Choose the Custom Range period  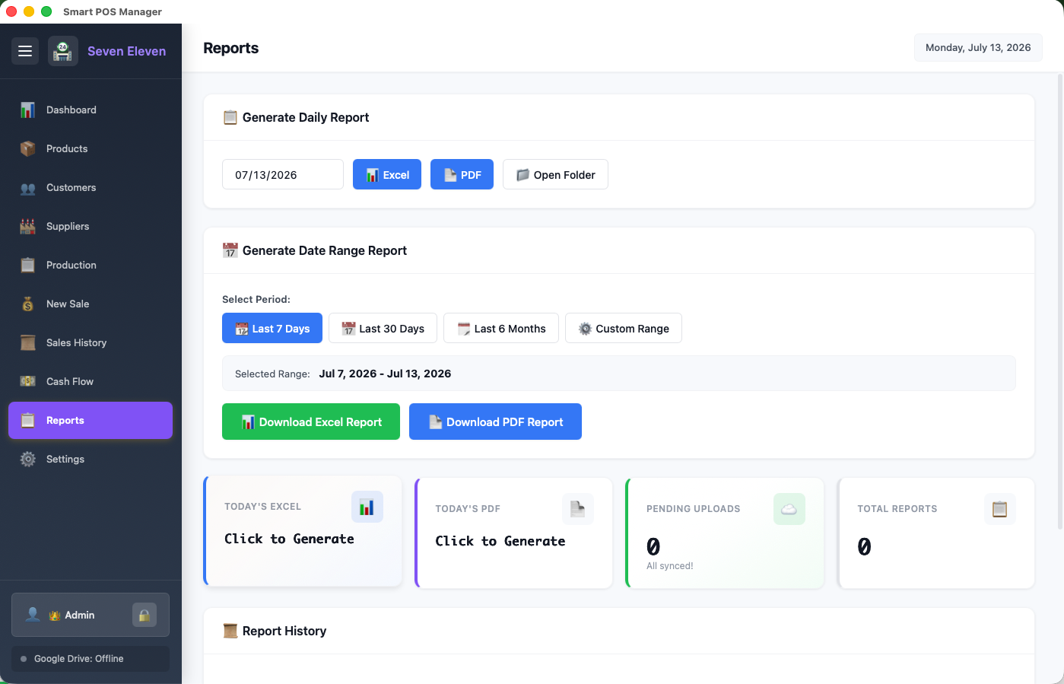(624, 328)
